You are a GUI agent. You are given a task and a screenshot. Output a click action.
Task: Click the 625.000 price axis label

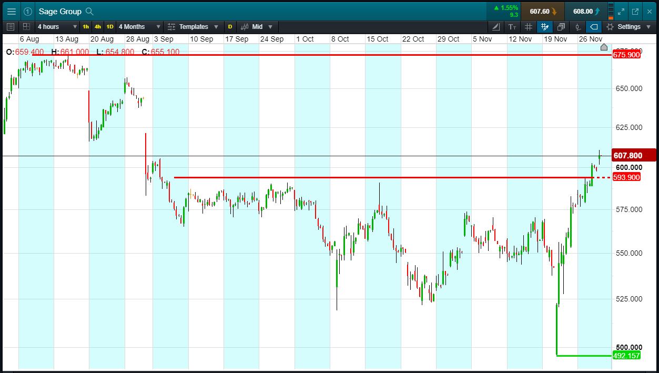628,127
